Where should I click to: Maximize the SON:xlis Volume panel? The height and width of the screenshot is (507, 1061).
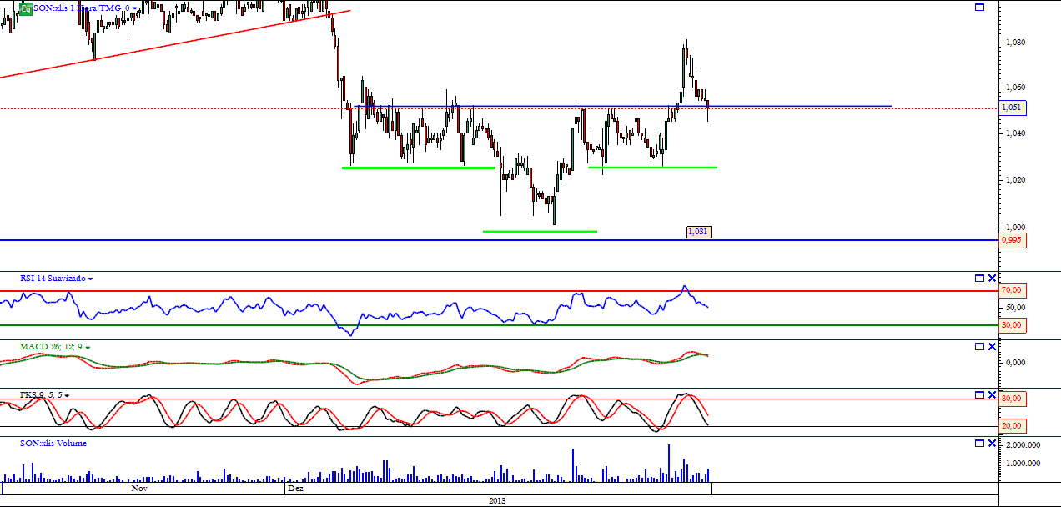click(x=980, y=443)
